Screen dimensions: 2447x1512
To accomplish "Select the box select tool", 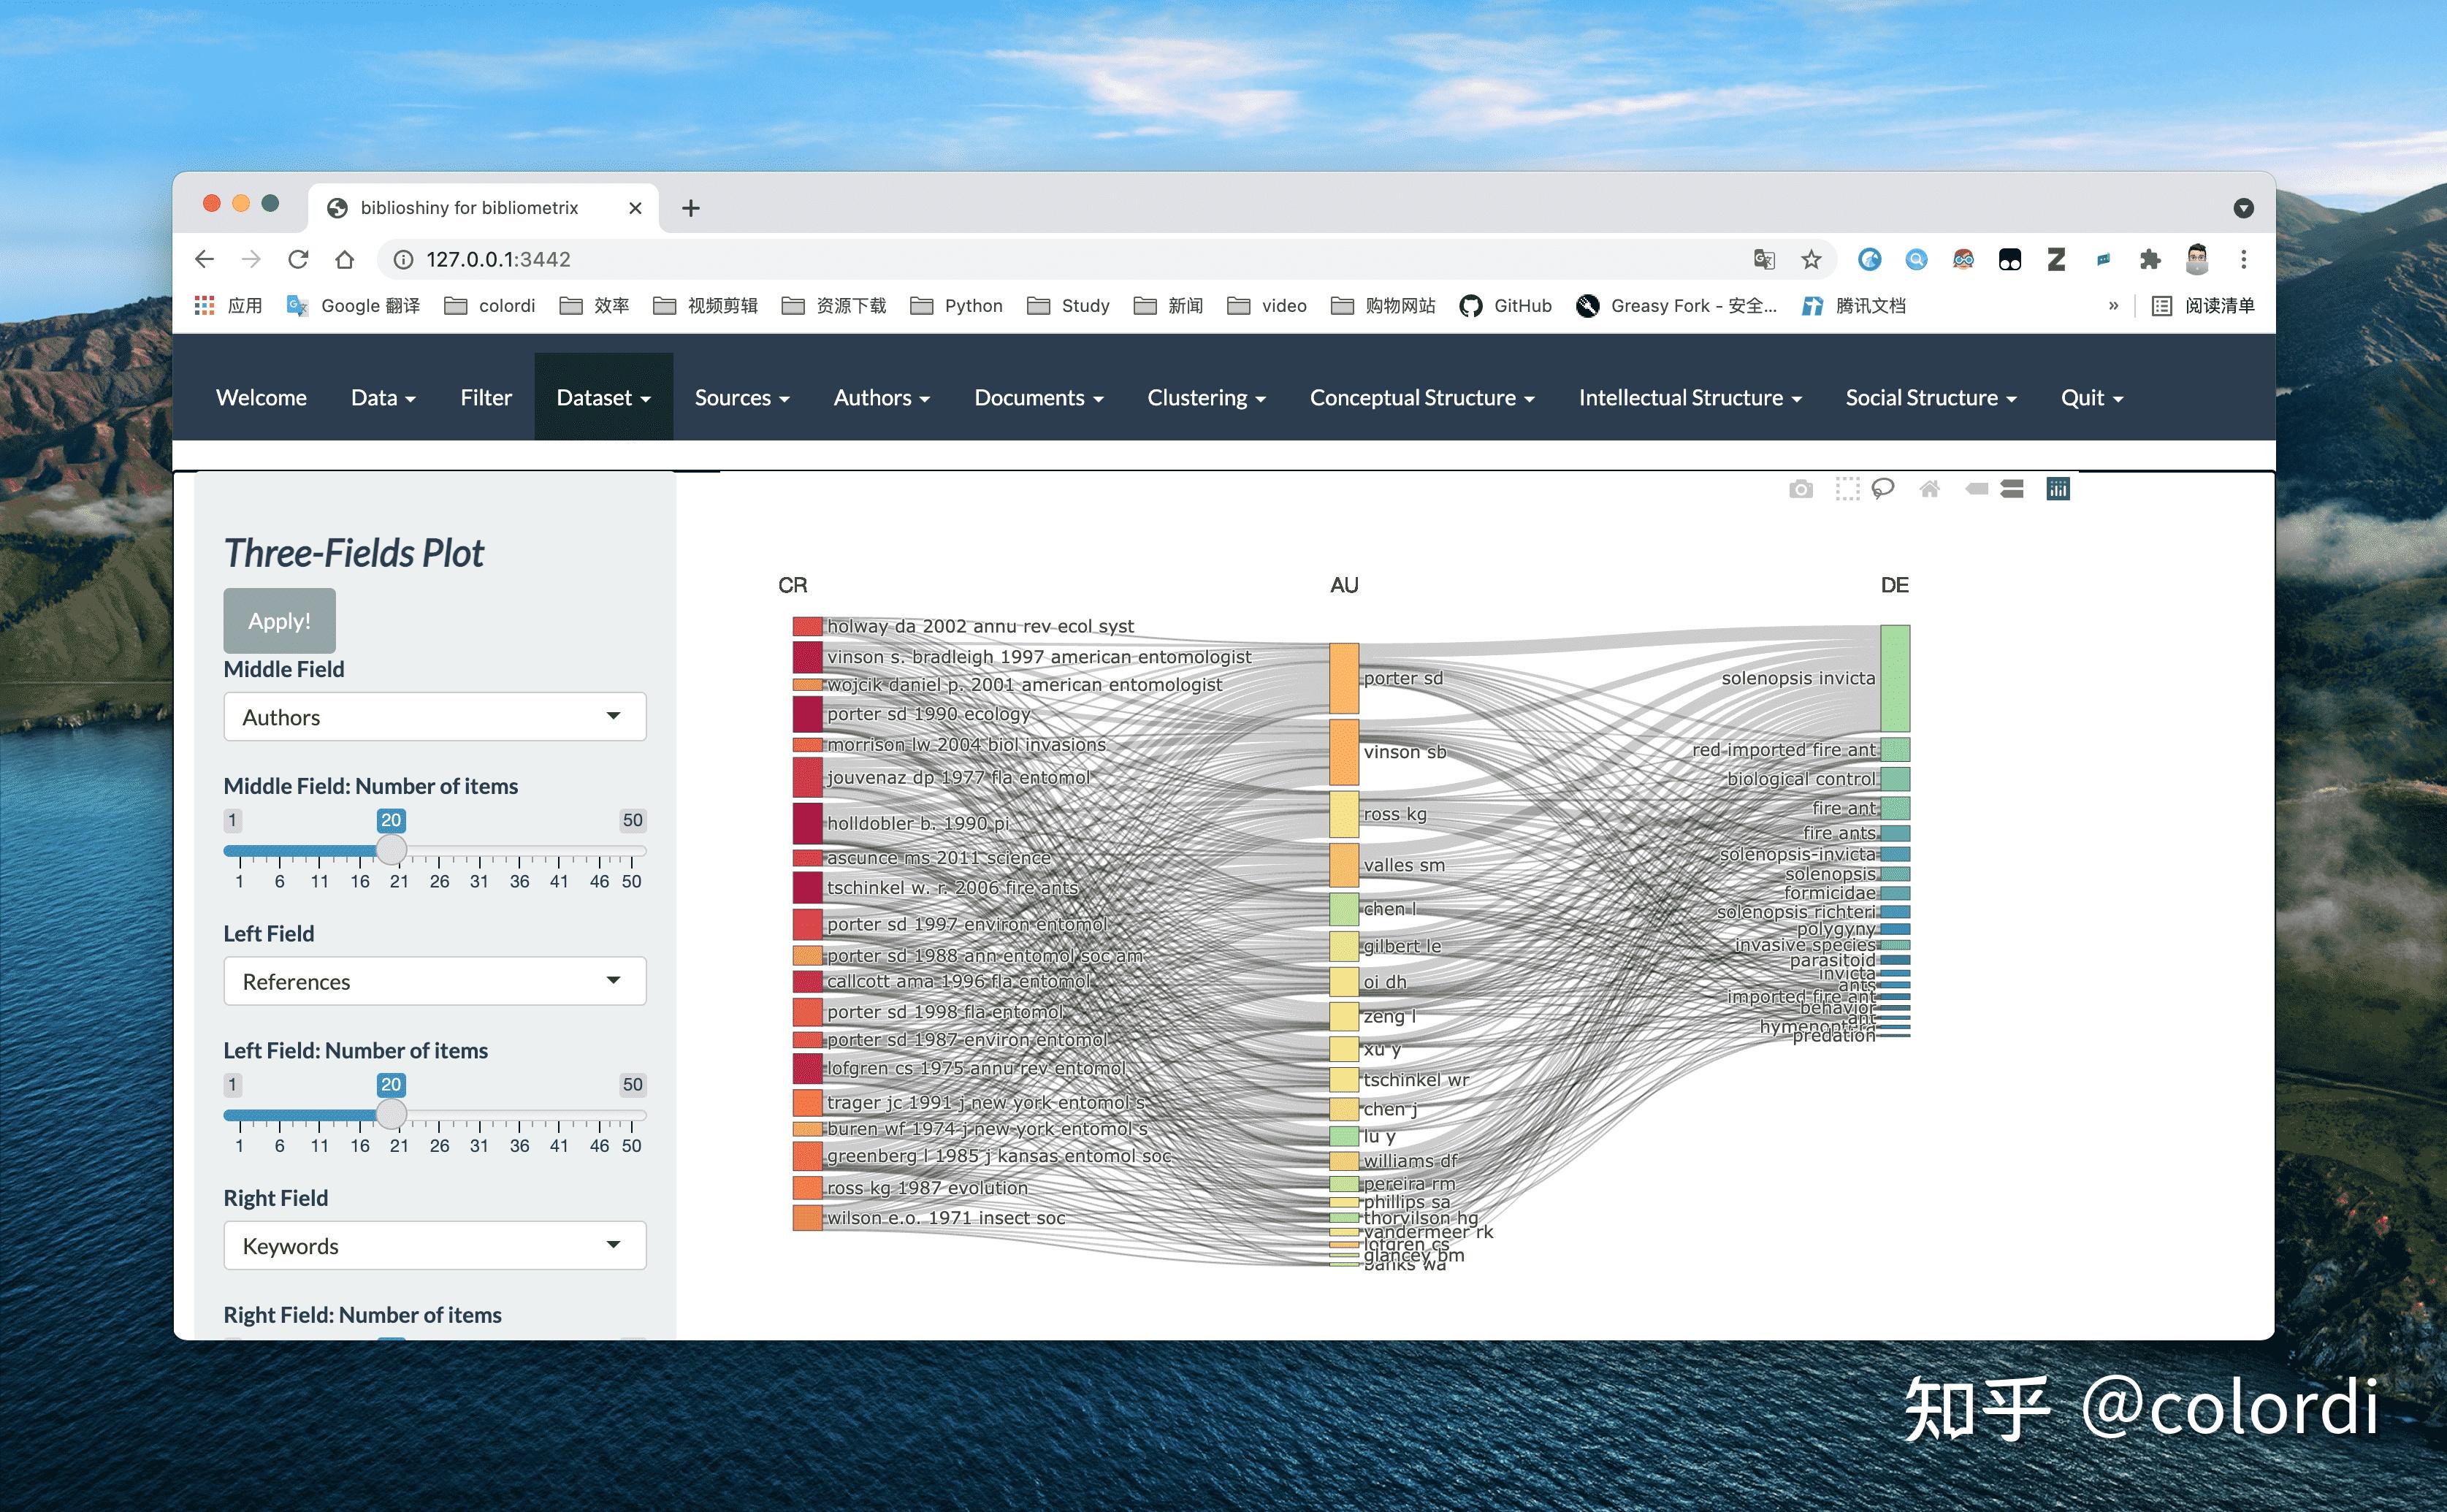I will pos(1847,489).
